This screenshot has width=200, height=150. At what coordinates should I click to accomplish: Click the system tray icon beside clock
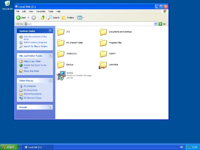click(x=189, y=147)
